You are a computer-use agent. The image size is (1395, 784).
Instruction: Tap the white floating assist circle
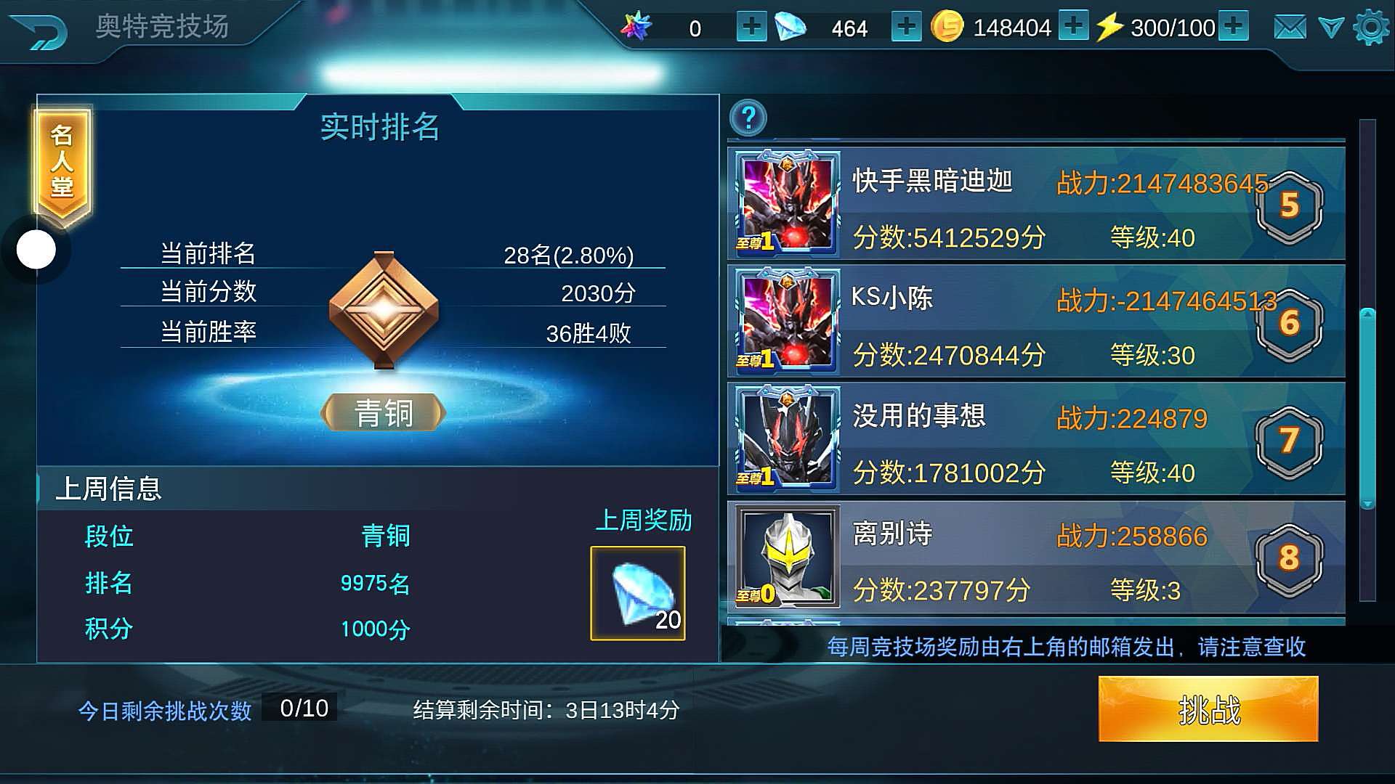[36, 250]
